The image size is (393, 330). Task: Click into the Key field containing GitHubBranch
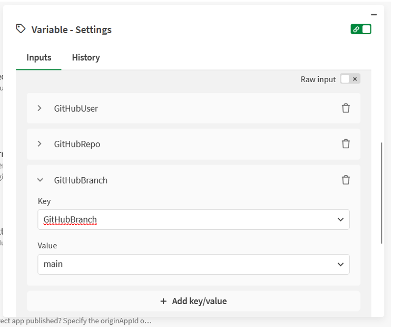tap(193, 220)
